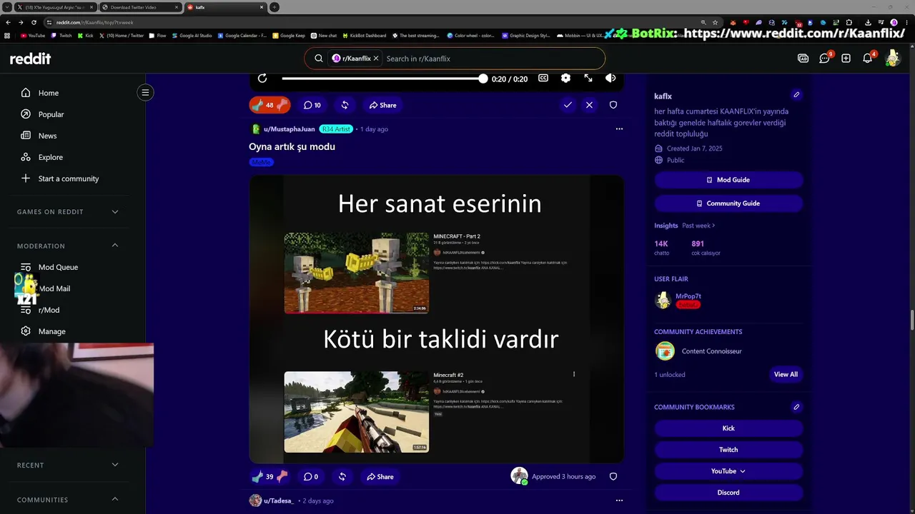Open the 10 comments on the post
Screen dimensions: 915x514
312,105
